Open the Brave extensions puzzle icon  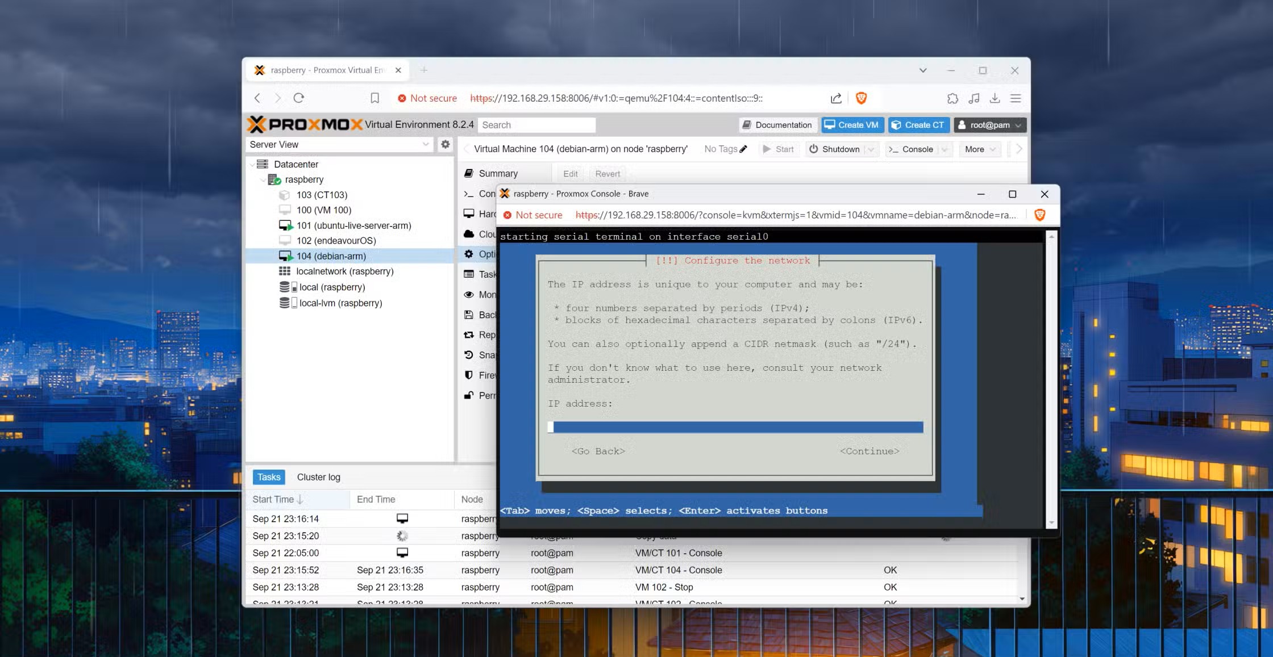(x=952, y=98)
